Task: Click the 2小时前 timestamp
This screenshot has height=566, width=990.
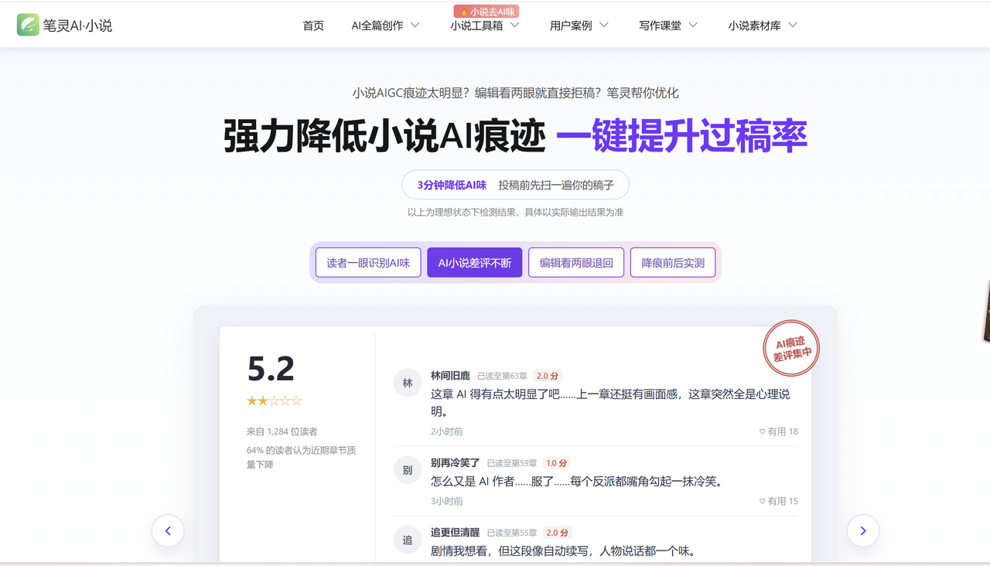Action: point(447,431)
